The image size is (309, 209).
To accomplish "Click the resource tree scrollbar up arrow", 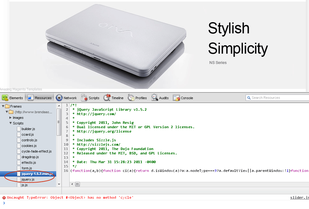I will click(59, 106).
